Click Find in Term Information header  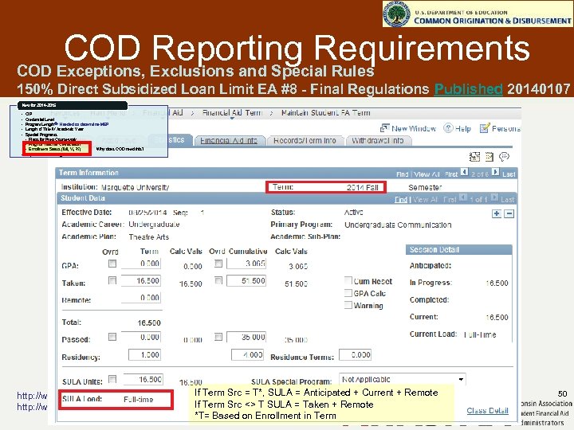click(402, 174)
